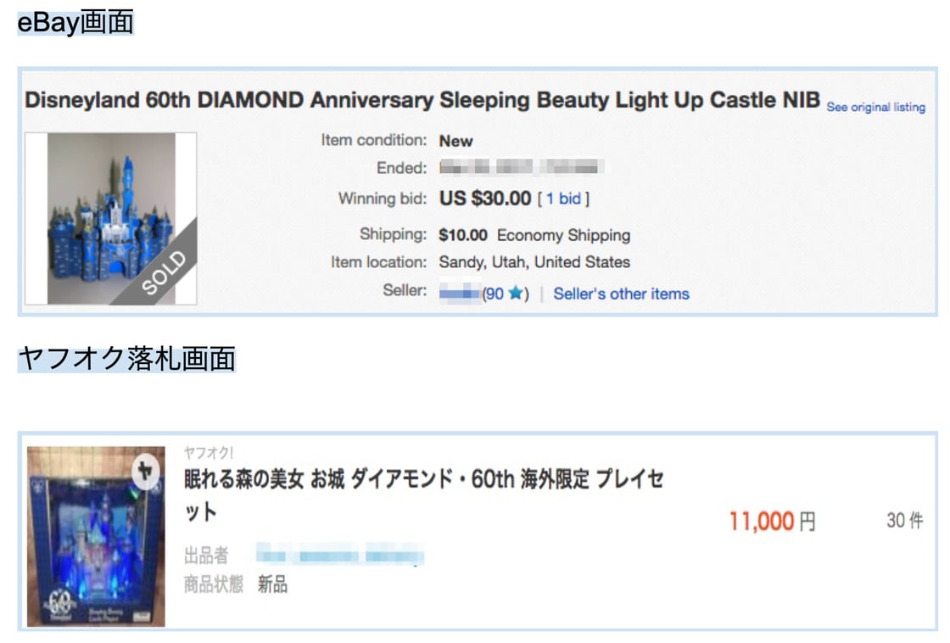Click the ヤフオク! source label
Screen dimensions: 950x643
coord(209,453)
